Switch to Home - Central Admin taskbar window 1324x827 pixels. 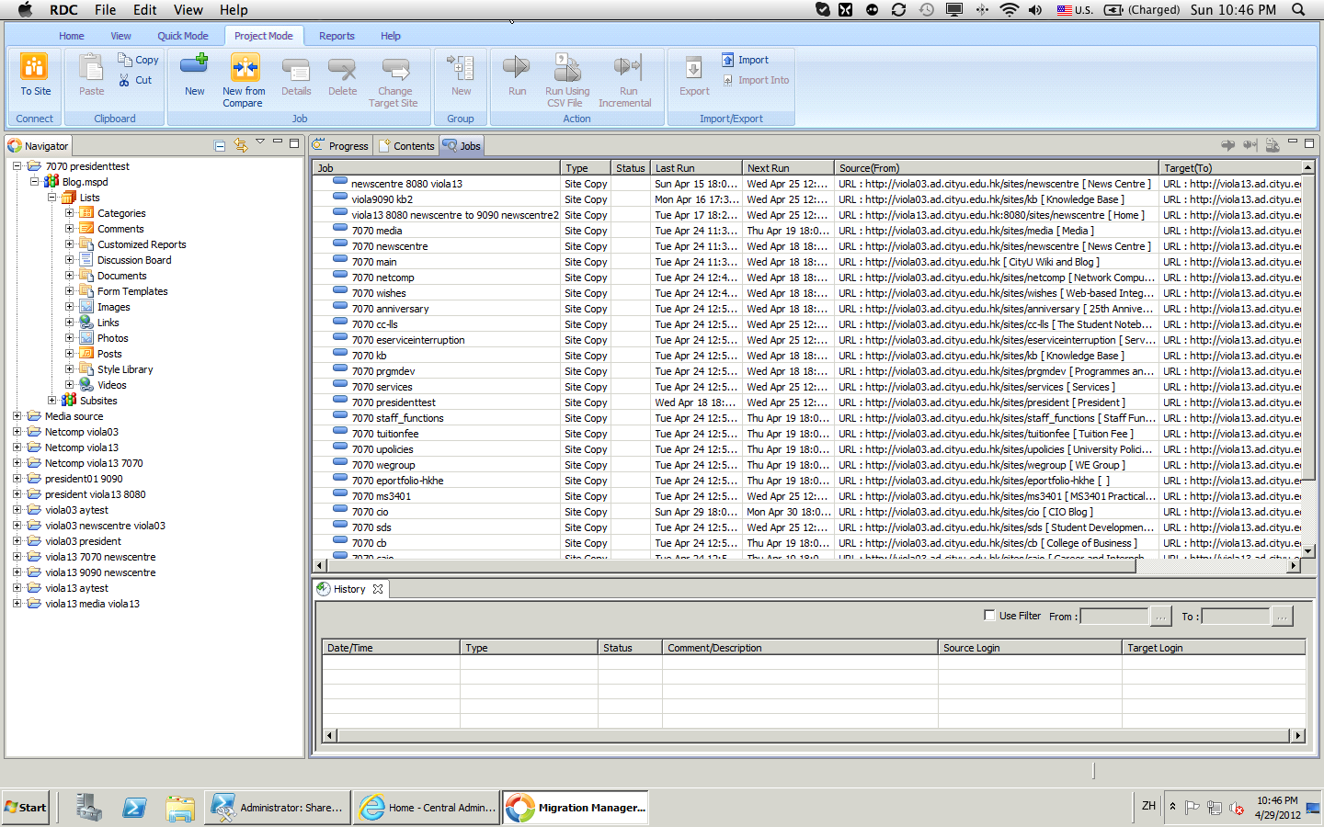428,808
